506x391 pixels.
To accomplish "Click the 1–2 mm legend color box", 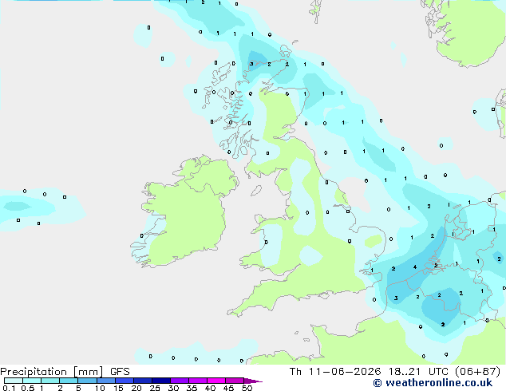I will pos(50,381).
